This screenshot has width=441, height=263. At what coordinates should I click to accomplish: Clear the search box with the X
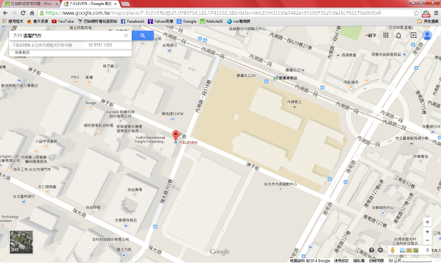(x=126, y=35)
